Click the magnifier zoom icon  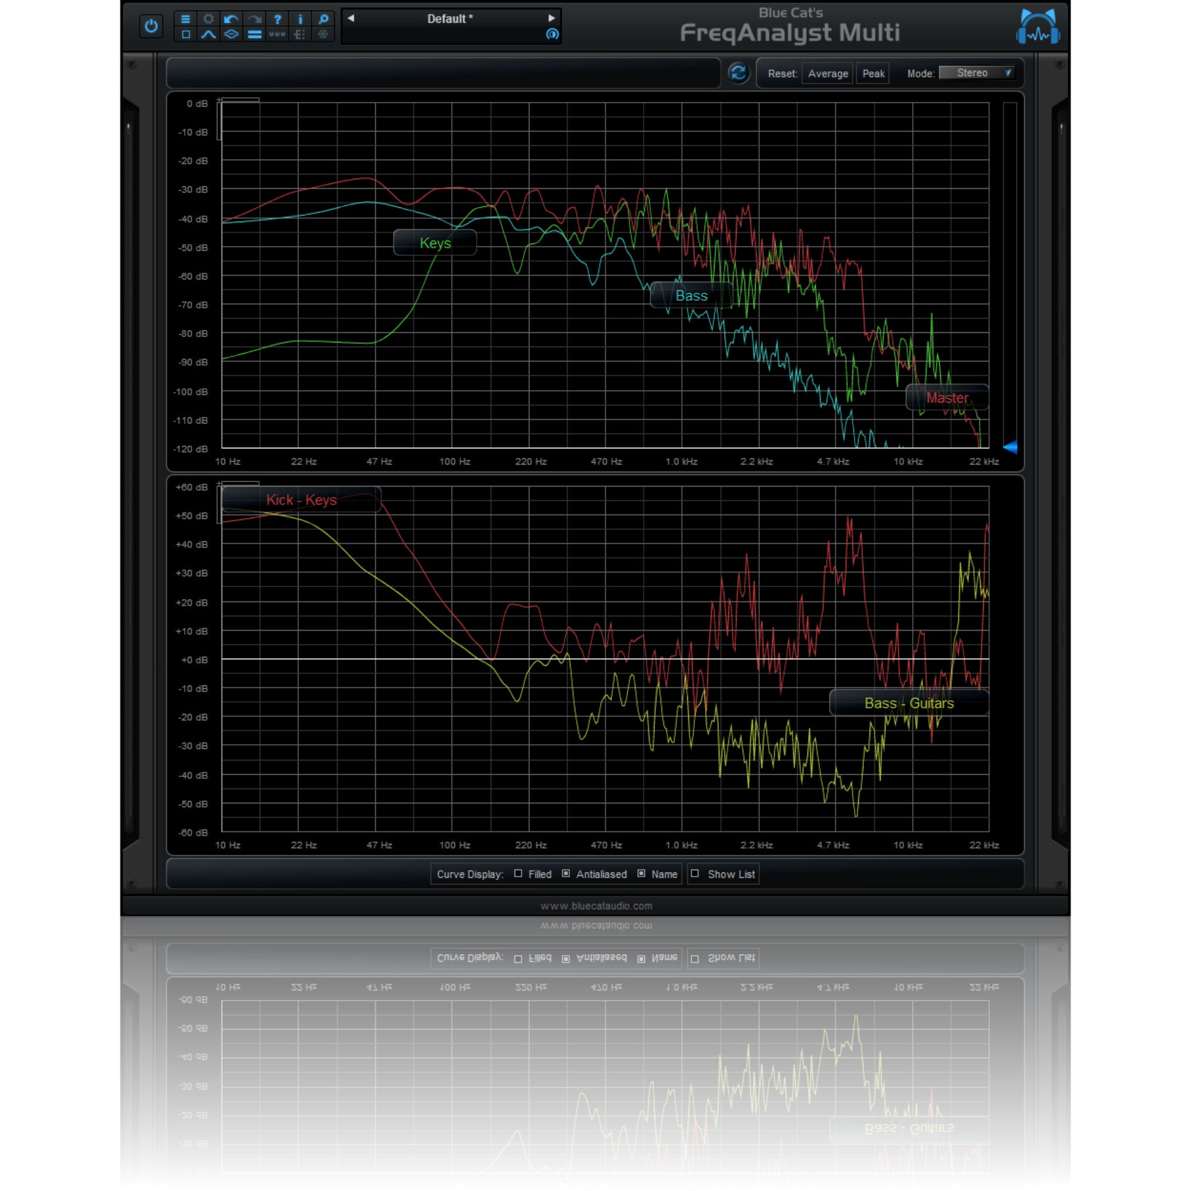click(x=323, y=19)
